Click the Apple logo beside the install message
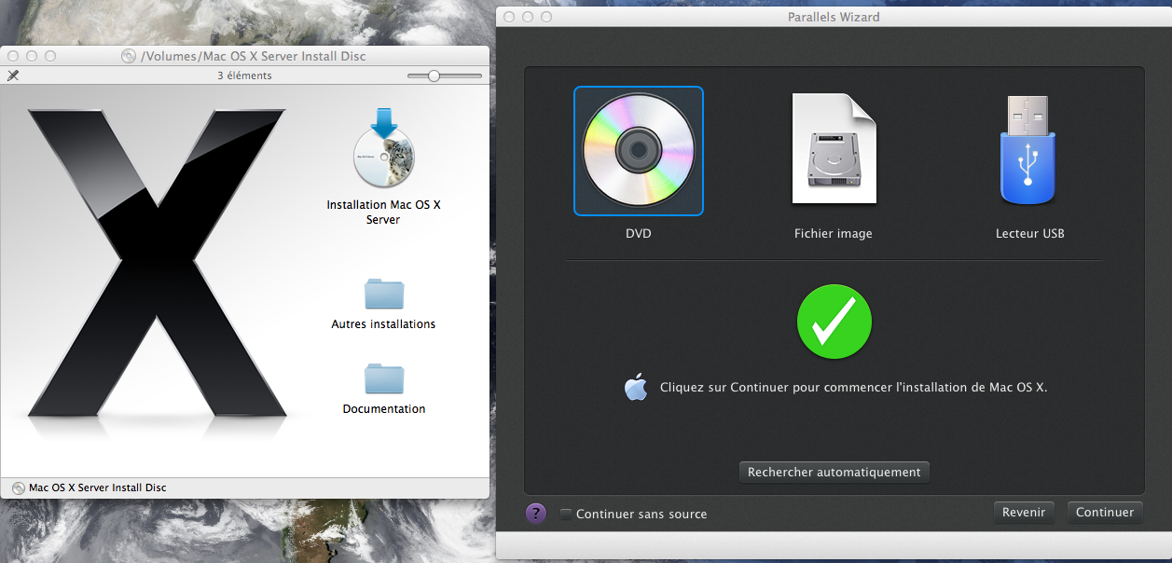Viewport: 1172px width, 563px height. coord(636,387)
